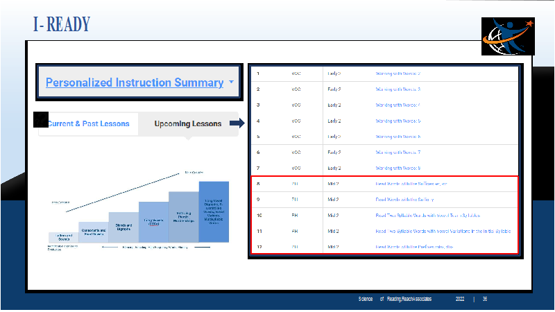The height and width of the screenshot is (312, 555).
Task: Click the Mid 2 level cell in row 8
Action: pos(333,184)
